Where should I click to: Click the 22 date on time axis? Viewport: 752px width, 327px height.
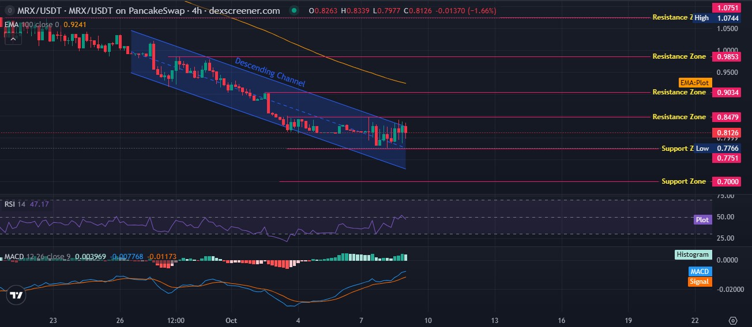coord(695,320)
